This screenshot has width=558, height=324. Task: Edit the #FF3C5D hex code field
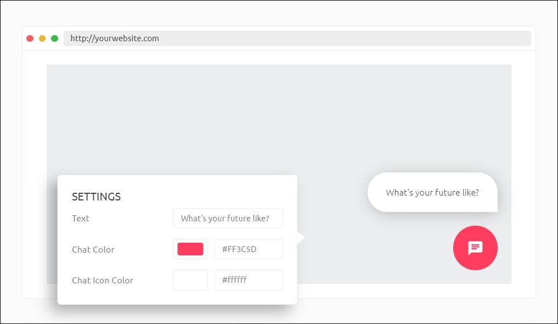click(x=248, y=249)
